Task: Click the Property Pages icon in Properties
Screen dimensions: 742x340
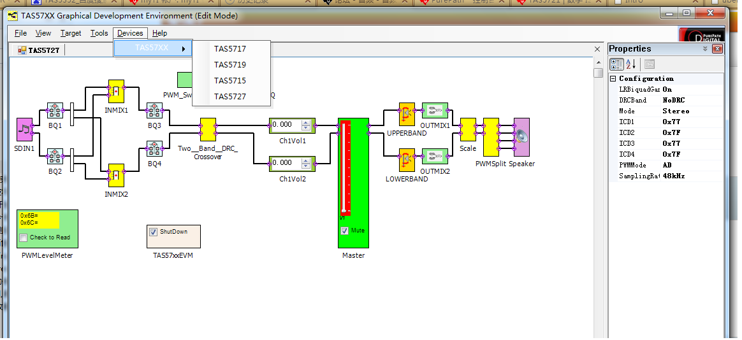Action: (649, 64)
